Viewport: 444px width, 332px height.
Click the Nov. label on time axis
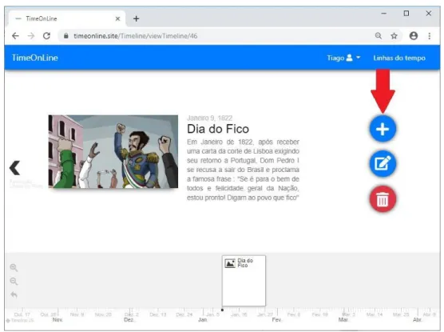[x=57, y=320]
